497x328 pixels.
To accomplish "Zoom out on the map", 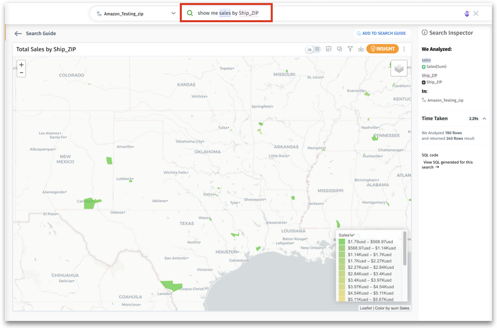I will click(x=21, y=73).
